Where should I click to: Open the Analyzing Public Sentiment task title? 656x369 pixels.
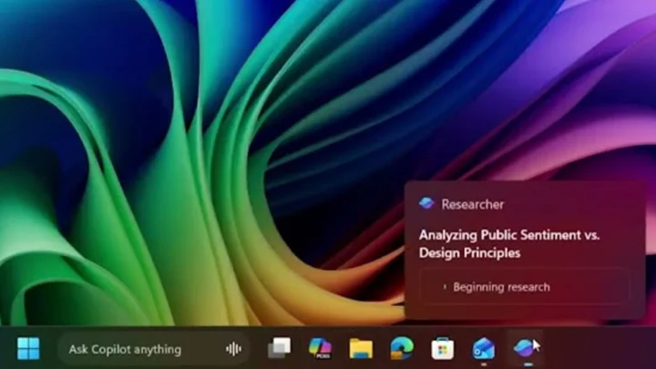509,243
